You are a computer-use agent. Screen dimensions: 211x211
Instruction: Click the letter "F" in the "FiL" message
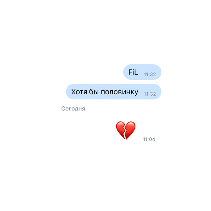coord(131,72)
